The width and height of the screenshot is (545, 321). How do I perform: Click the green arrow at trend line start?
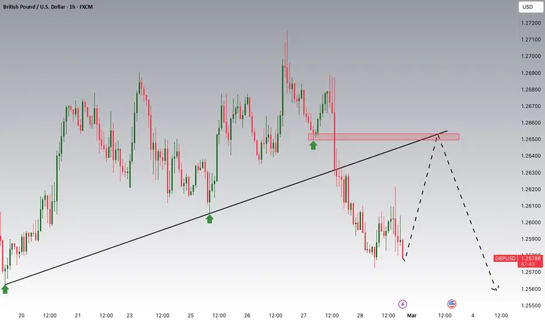[5, 289]
